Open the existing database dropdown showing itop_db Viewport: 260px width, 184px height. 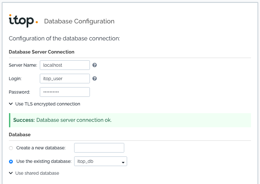click(100, 161)
